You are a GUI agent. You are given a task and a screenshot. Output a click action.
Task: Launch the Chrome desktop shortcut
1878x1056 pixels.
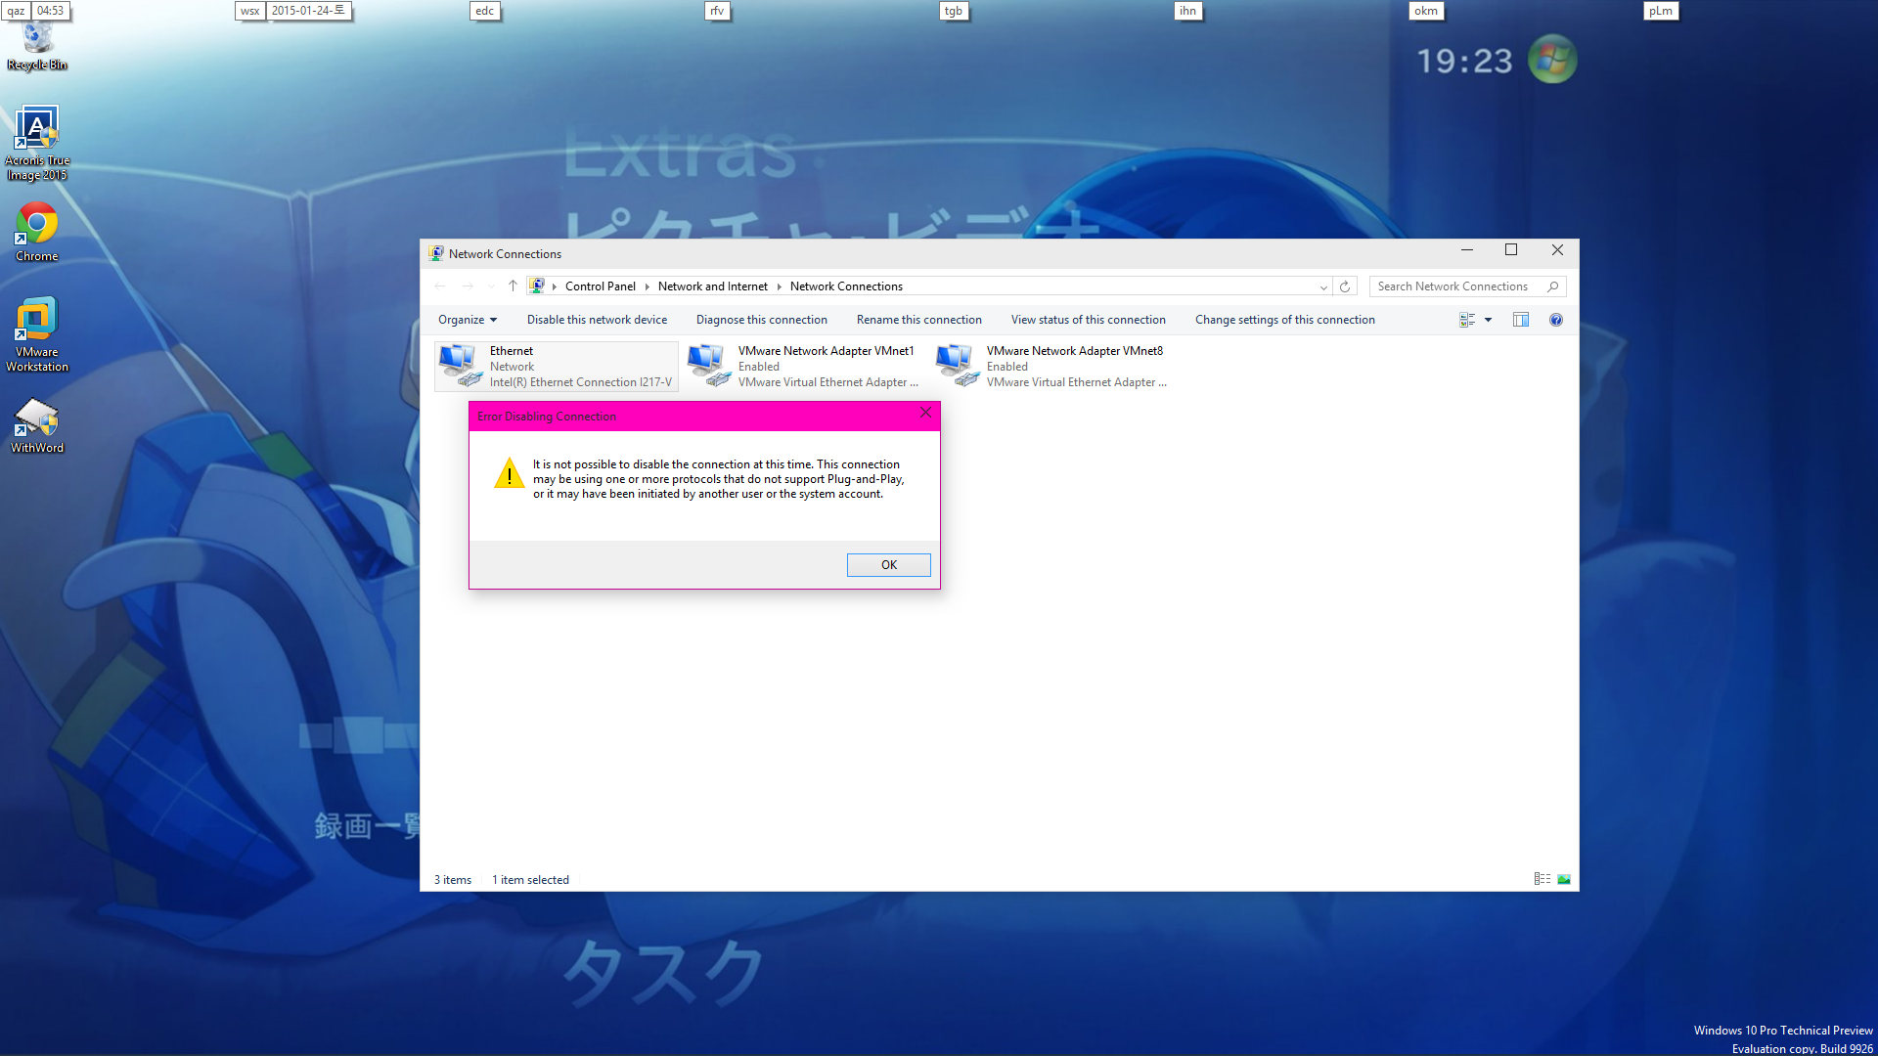click(37, 232)
